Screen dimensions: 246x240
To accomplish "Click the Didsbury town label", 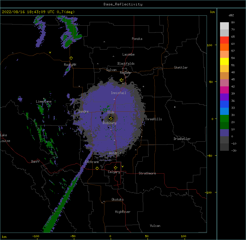I will click(110, 123).
